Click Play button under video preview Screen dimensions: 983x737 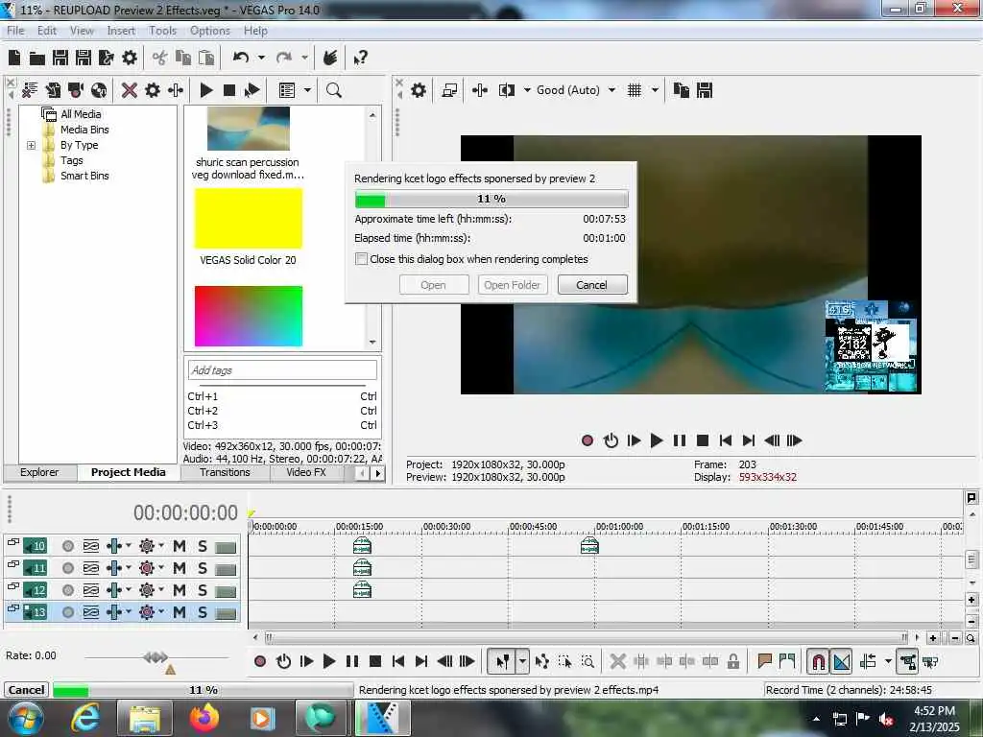point(657,440)
